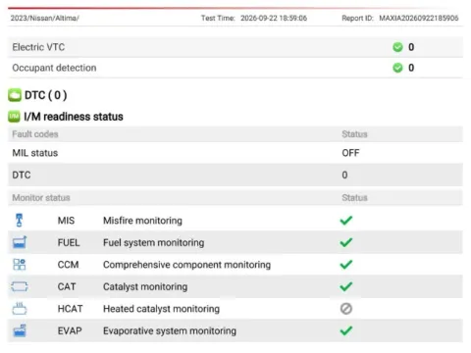The height and width of the screenshot is (353, 471).
Task: Click the Occupant detection fault count 0
Action: [411, 68]
